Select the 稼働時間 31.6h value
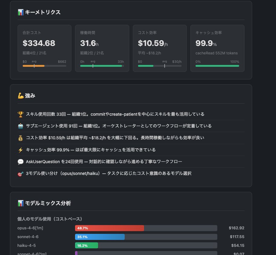 click(89, 43)
